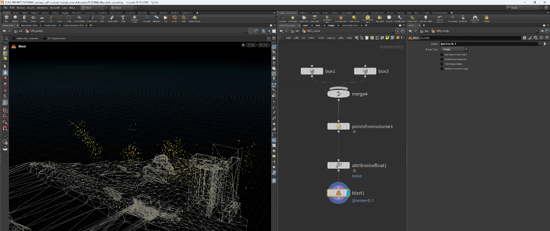Click the Group field selection arrow button
The height and width of the screenshot is (231, 550).
[x=544, y=44]
